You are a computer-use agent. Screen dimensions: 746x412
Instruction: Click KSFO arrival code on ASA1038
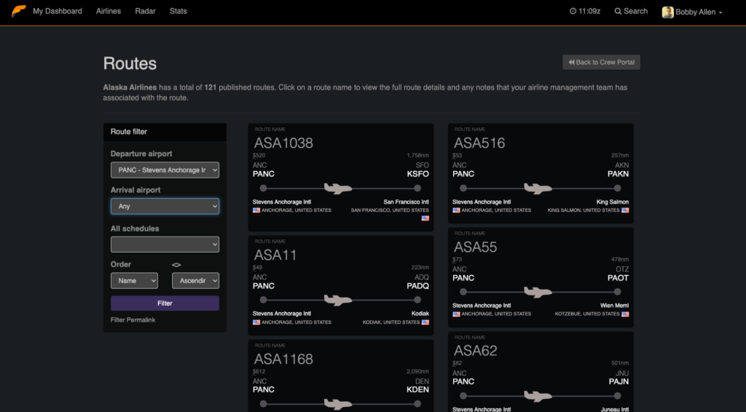(417, 174)
